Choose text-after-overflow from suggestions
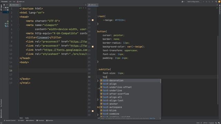 tap(130, 94)
